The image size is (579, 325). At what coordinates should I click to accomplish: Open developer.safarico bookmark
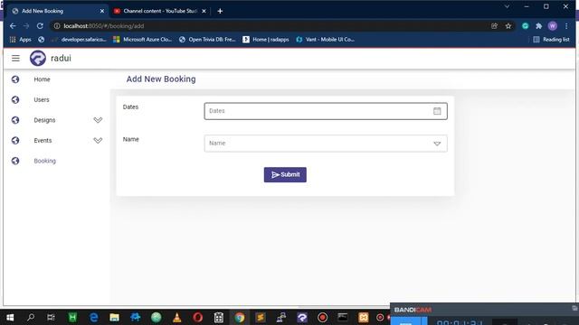pyautogui.click(x=80, y=40)
